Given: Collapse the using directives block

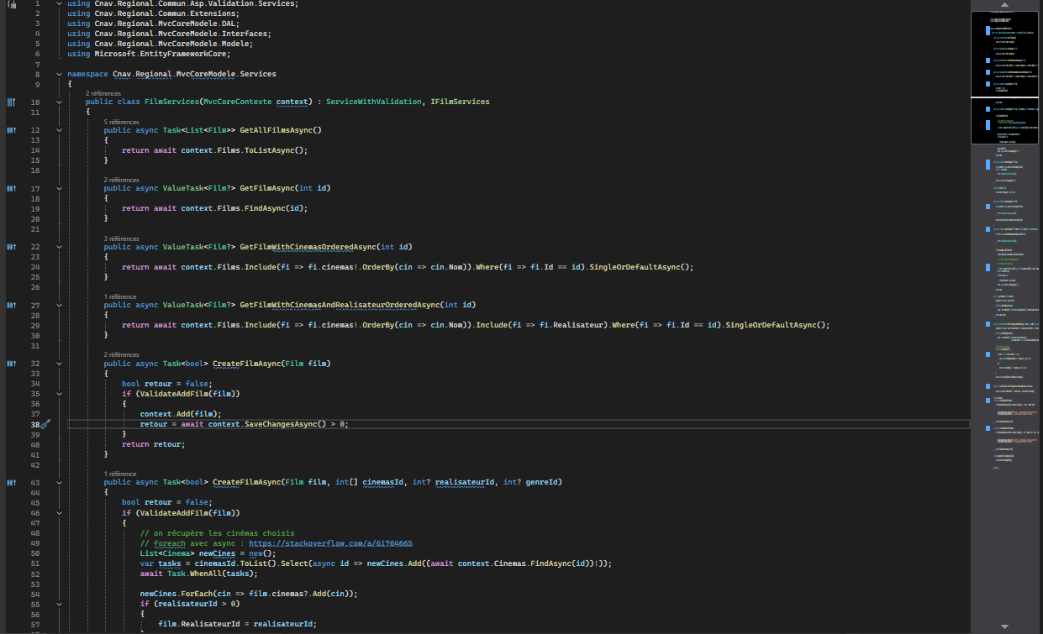Looking at the screenshot, I should point(58,4).
